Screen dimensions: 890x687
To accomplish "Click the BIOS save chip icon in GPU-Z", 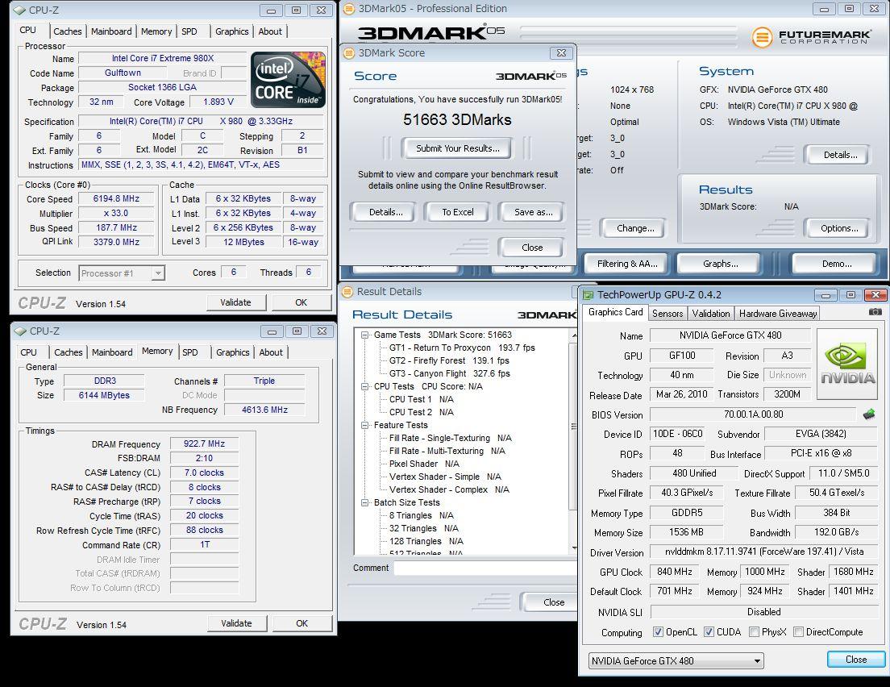I will (868, 414).
